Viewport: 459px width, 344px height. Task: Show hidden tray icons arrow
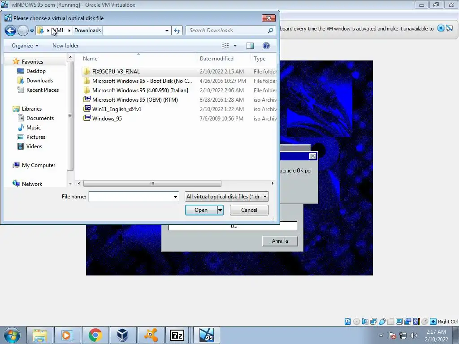[x=381, y=335]
